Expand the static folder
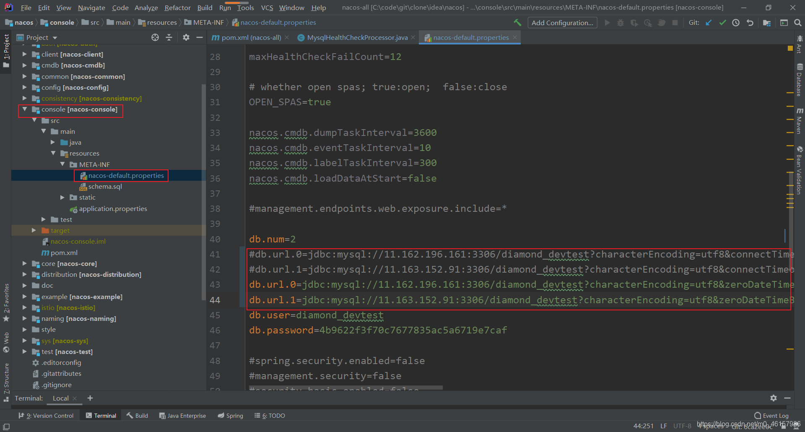This screenshot has height=432, width=805. pos(62,197)
